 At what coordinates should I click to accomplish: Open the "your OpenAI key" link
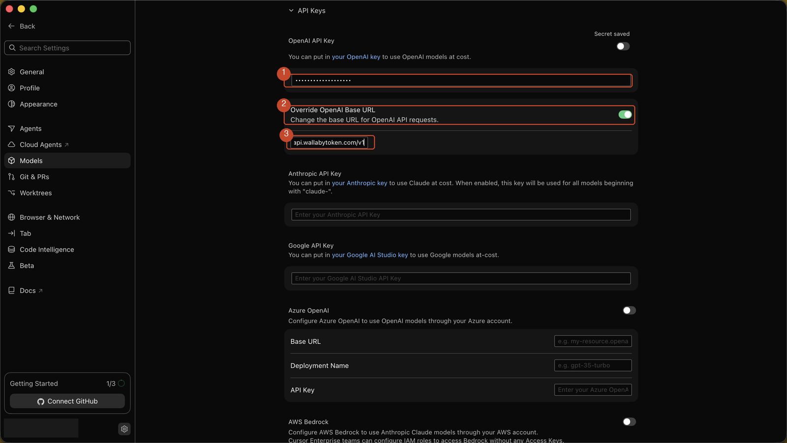356,57
